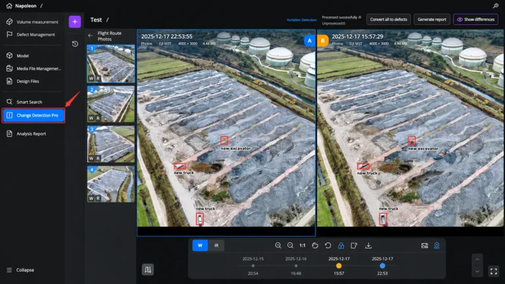This screenshot has width=505, height=284.
Task: Click the reset rotation icon
Action: pos(328,245)
